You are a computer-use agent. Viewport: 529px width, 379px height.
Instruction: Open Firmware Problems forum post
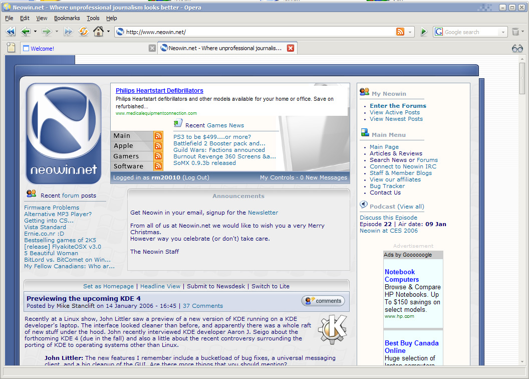[x=52, y=208]
